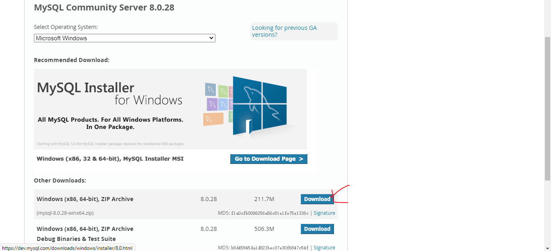Click the filename (mysql-8.0.28-winx64.zip)

click(x=65, y=213)
